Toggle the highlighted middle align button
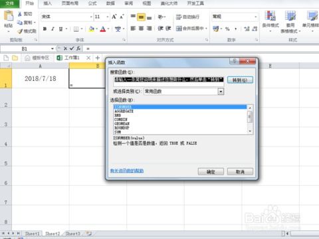 tap(141, 17)
